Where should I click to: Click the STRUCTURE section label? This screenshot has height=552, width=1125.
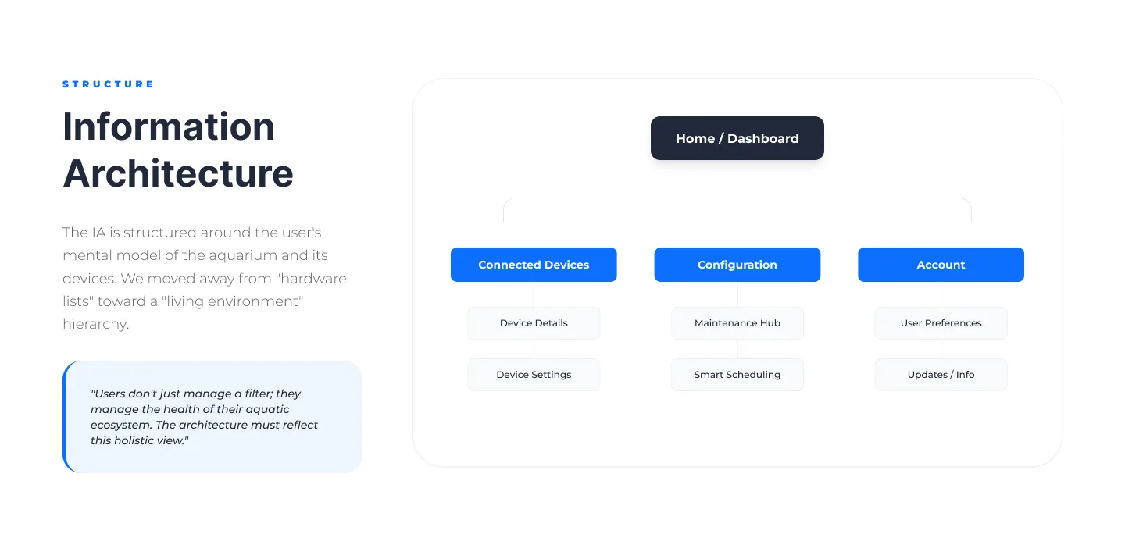(x=109, y=84)
